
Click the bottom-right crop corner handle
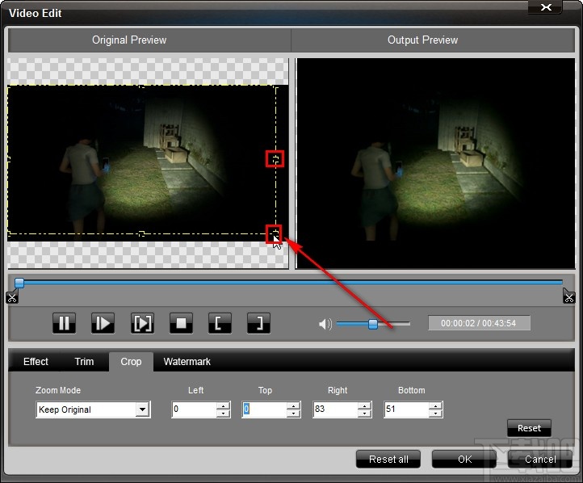pyautogui.click(x=275, y=234)
